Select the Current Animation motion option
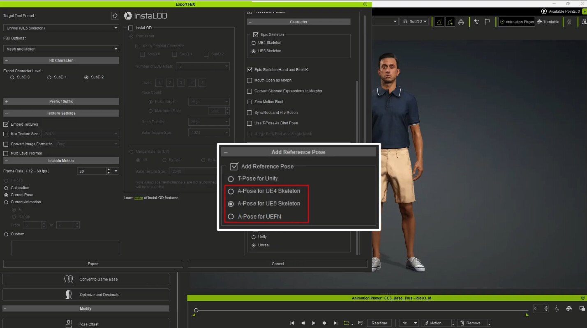This screenshot has height=328, width=587. pos(6,202)
